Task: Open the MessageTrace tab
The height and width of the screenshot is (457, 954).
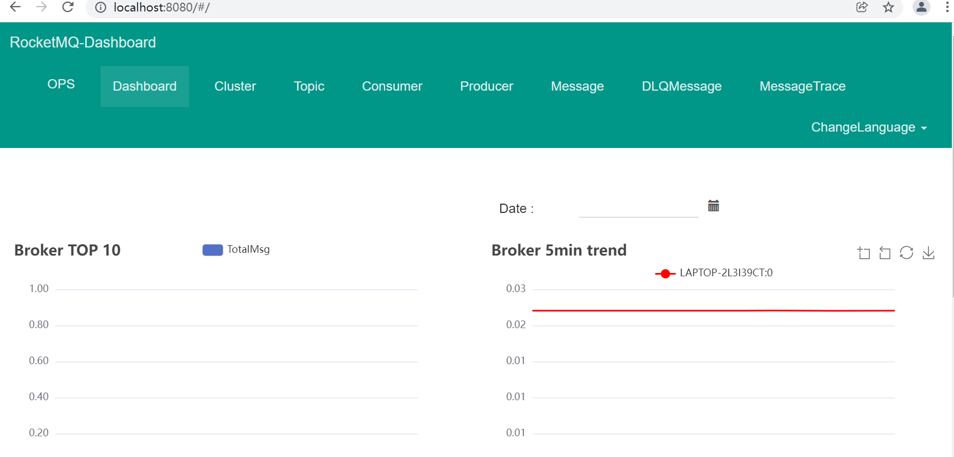Action: 802,86
